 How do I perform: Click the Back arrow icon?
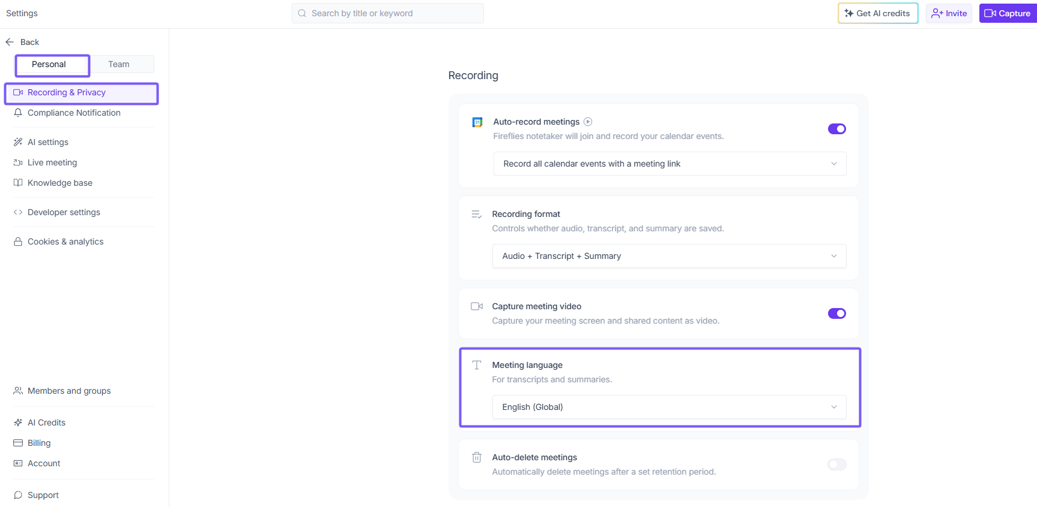click(10, 42)
